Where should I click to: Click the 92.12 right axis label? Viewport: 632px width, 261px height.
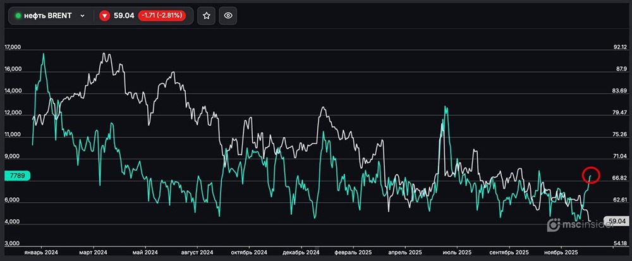(x=619, y=47)
